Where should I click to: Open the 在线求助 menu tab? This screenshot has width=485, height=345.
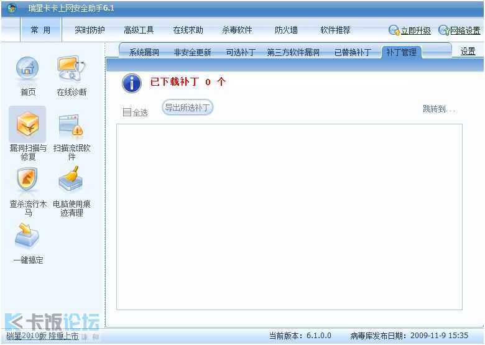pos(188,30)
